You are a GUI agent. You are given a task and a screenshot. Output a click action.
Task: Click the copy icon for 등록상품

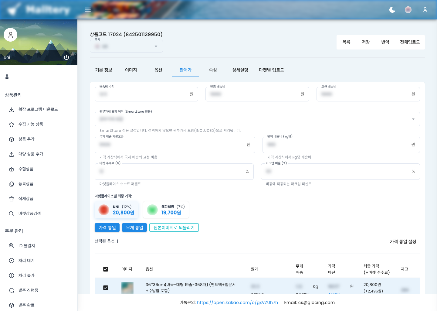click(x=12, y=184)
